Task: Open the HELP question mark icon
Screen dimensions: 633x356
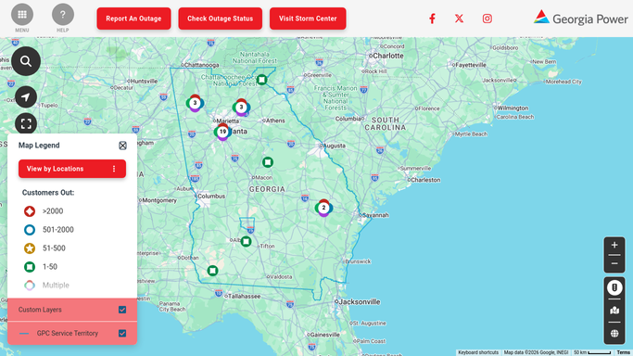Action: [x=63, y=15]
